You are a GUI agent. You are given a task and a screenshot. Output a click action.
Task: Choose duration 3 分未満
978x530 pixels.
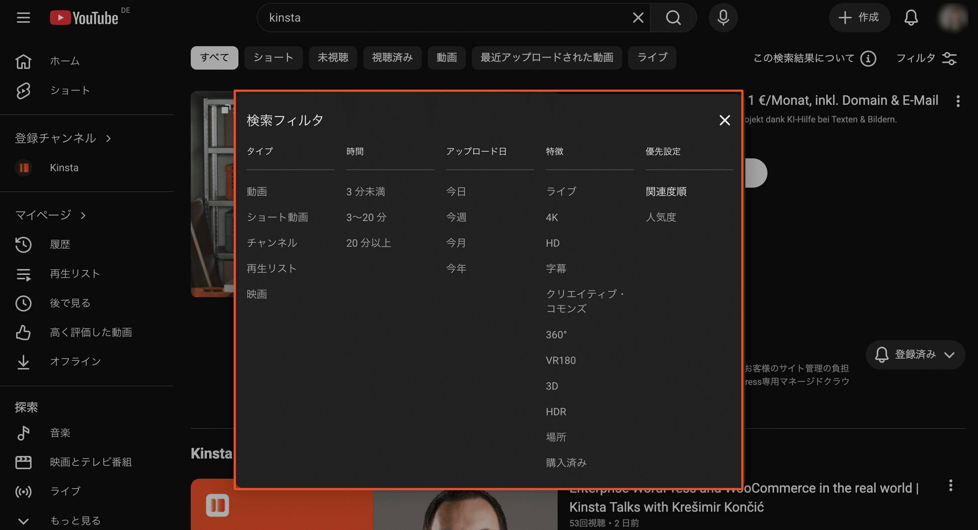pyautogui.click(x=366, y=192)
